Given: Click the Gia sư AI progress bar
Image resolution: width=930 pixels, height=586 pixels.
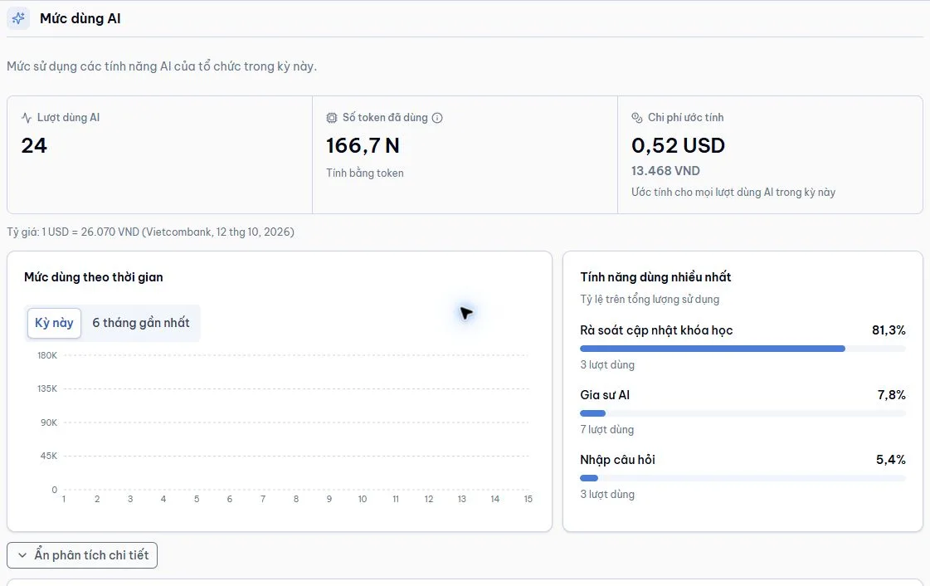Looking at the screenshot, I should pos(743,413).
